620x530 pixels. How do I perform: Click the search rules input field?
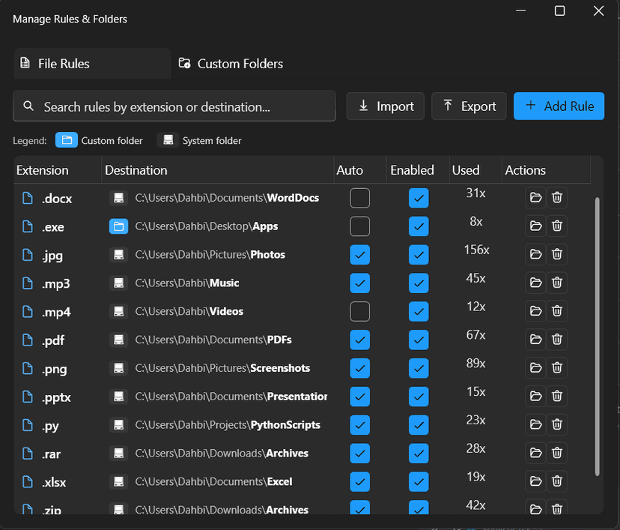tap(174, 106)
